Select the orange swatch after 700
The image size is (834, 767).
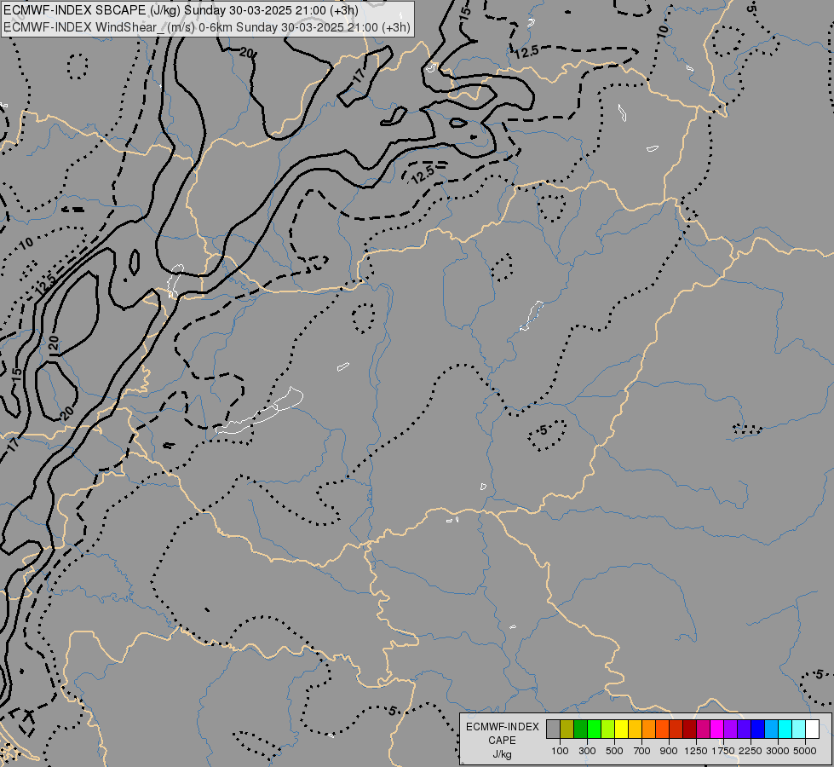648,729
